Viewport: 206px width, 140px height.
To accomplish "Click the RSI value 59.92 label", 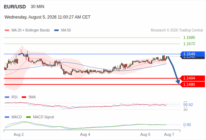I will 188,105.
